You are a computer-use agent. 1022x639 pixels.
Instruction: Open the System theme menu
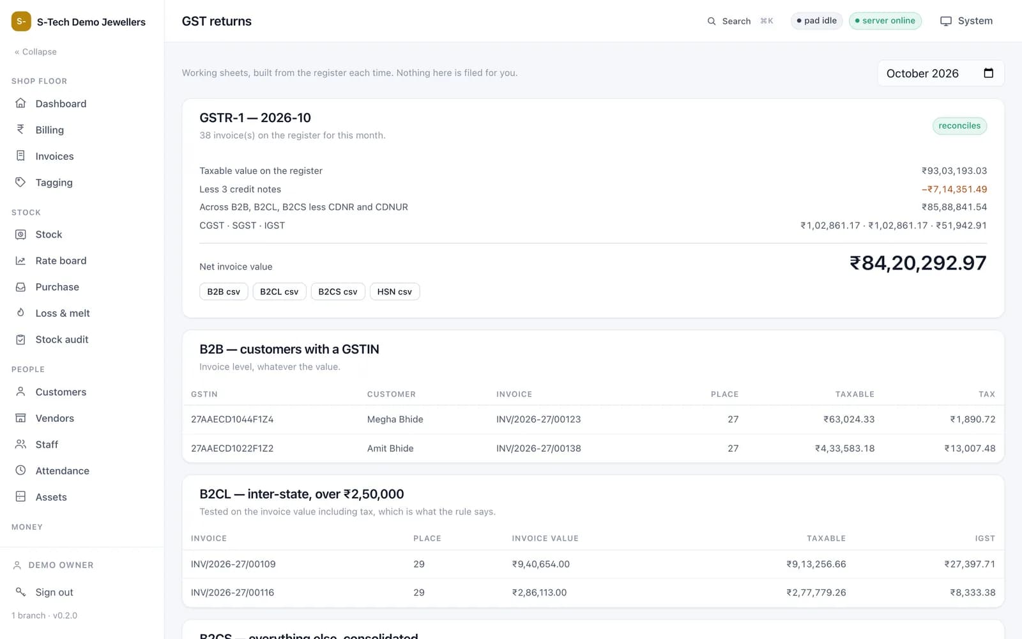coord(966,21)
